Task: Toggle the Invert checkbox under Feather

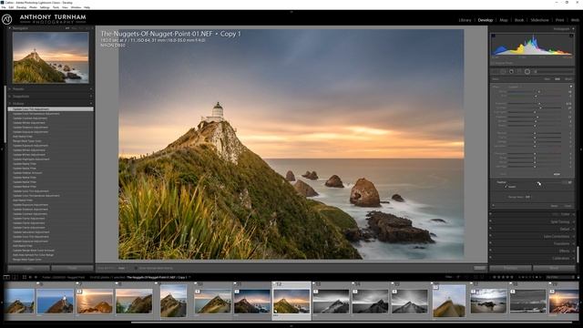Action: [x=506, y=187]
